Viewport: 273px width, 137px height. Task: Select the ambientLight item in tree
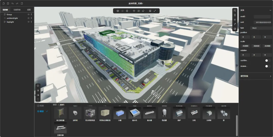pyautogui.click(x=12, y=18)
